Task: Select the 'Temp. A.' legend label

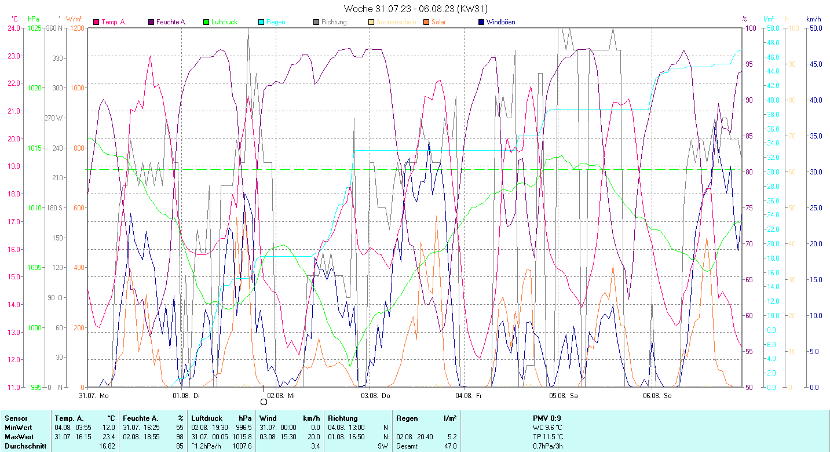Action: 114,22
